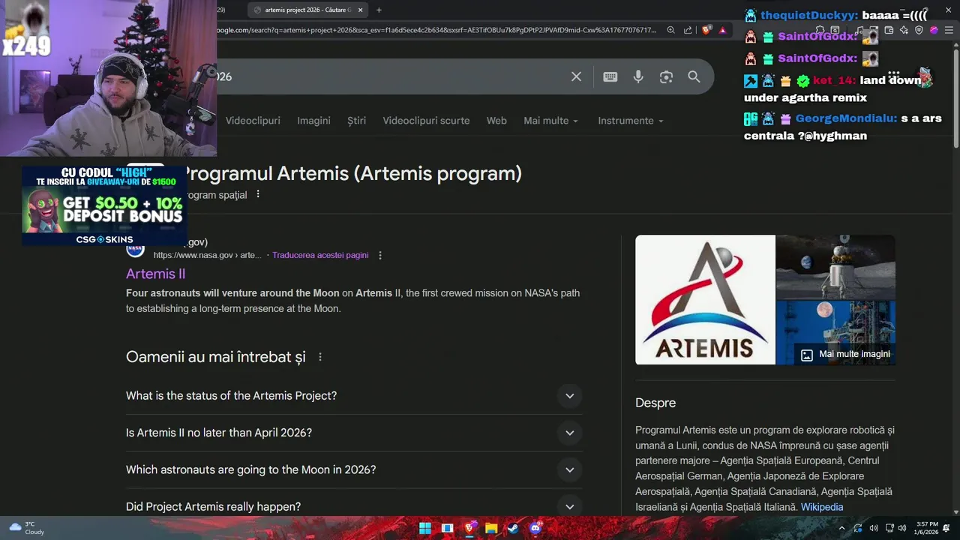Click the browser address bar URL
Screen dimensions: 960x540
tap(436, 30)
